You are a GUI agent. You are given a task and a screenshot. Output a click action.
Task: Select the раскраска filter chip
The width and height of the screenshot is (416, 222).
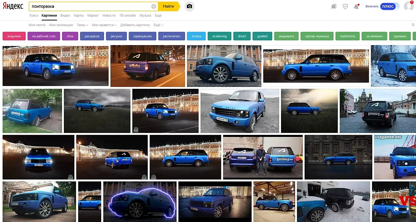[92, 36]
